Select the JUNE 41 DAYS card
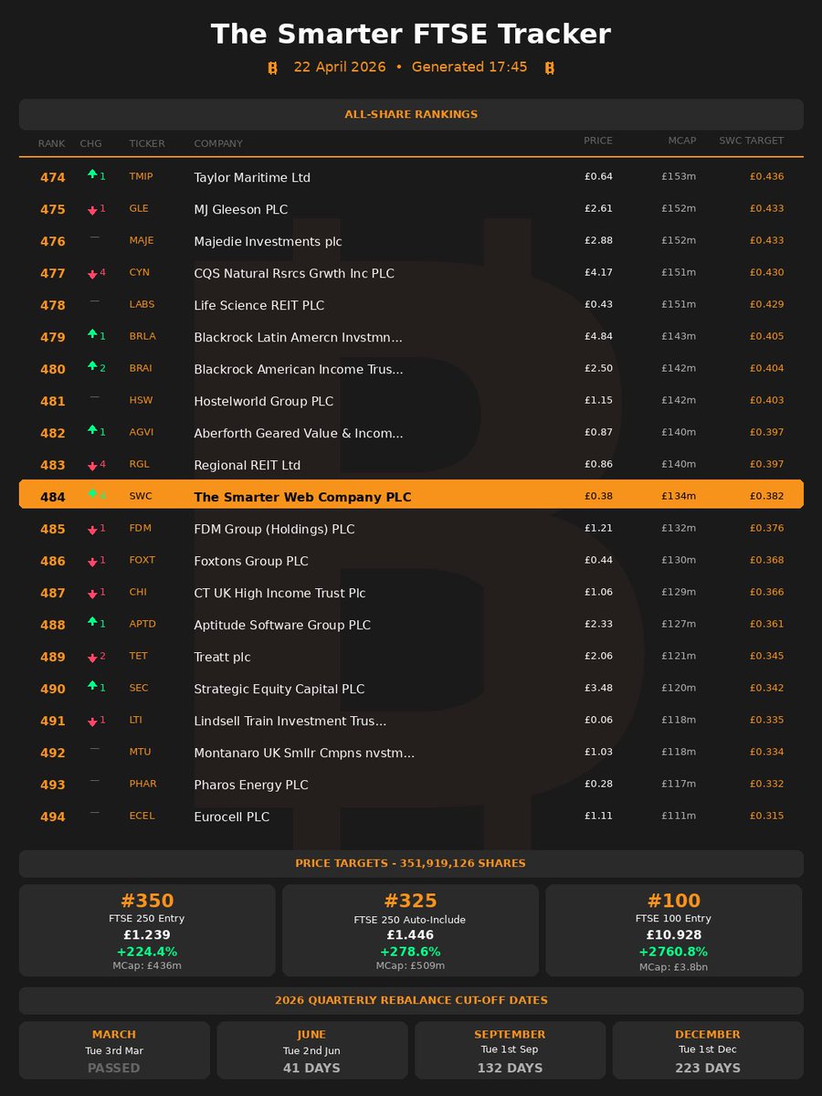This screenshot has width=822, height=1096. [x=311, y=1051]
